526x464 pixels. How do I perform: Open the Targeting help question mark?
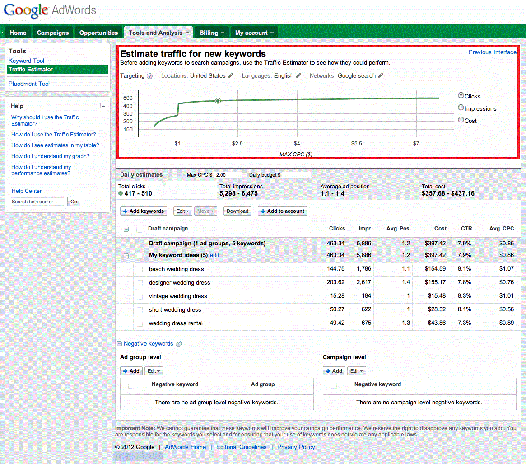[149, 76]
